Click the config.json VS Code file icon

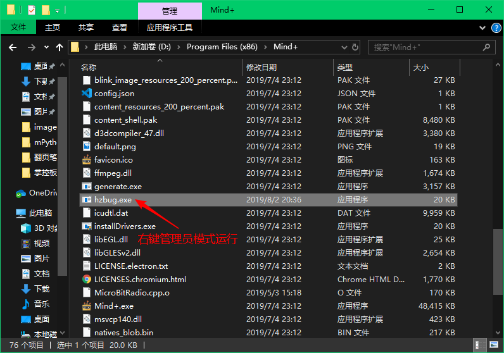[x=87, y=93]
